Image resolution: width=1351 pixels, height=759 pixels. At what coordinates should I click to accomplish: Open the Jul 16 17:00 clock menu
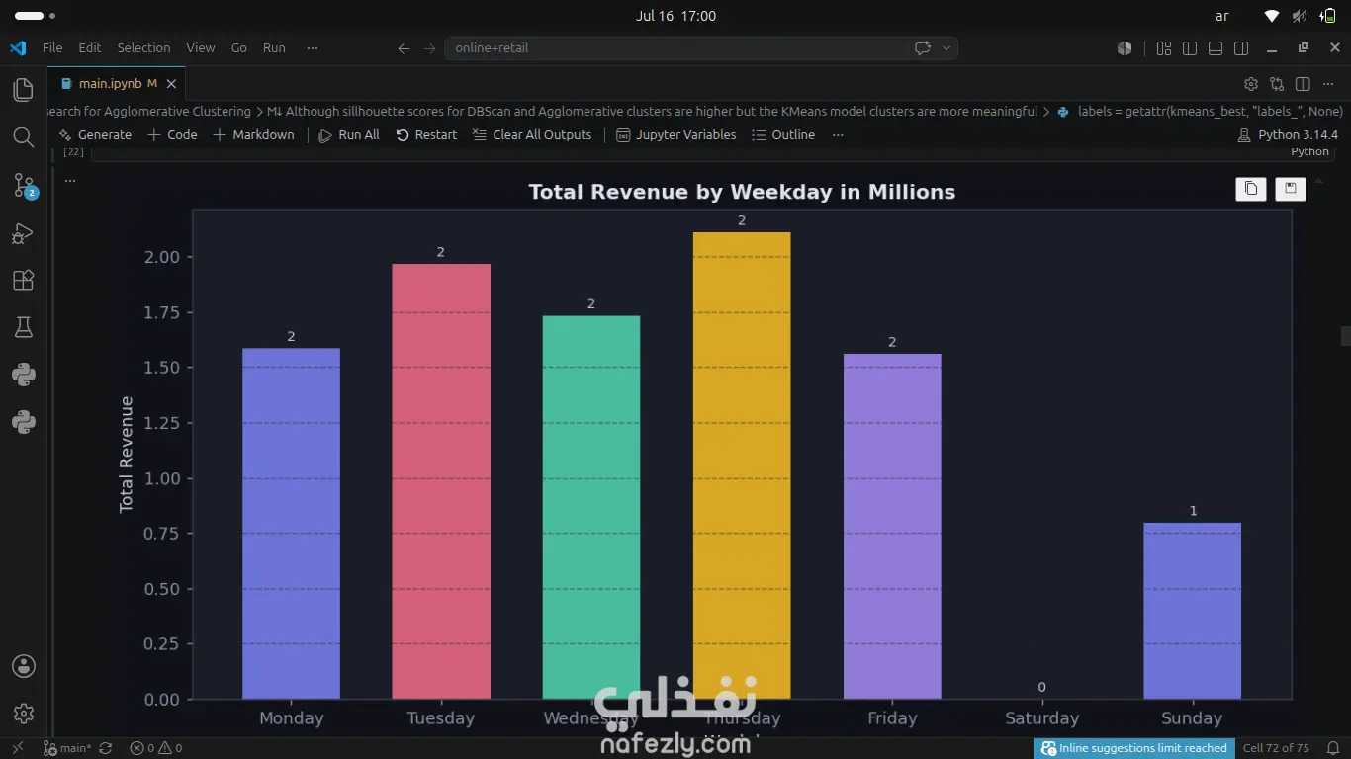[x=675, y=16]
